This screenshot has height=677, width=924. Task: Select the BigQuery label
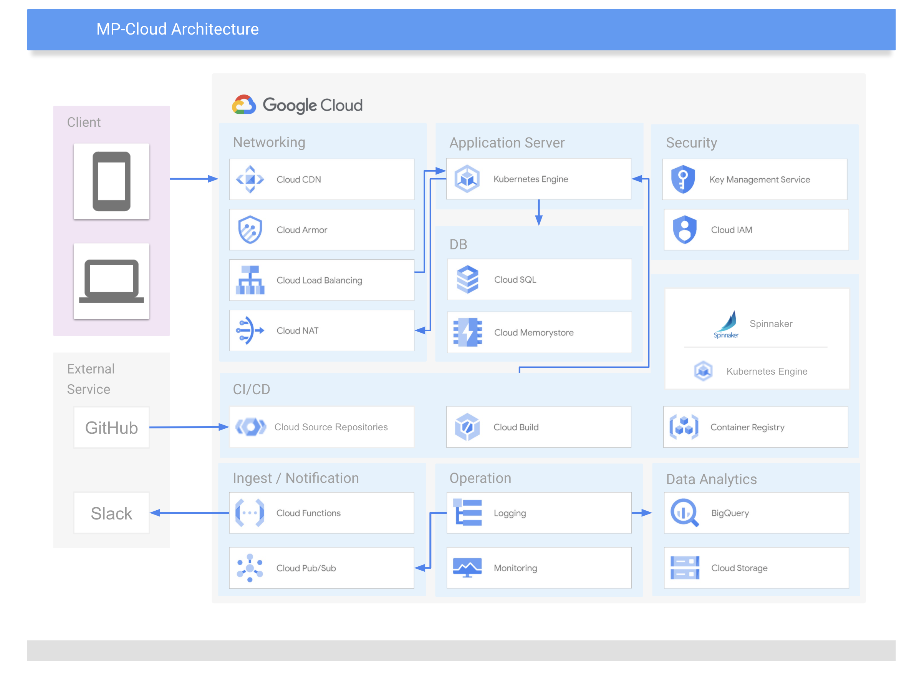(730, 513)
